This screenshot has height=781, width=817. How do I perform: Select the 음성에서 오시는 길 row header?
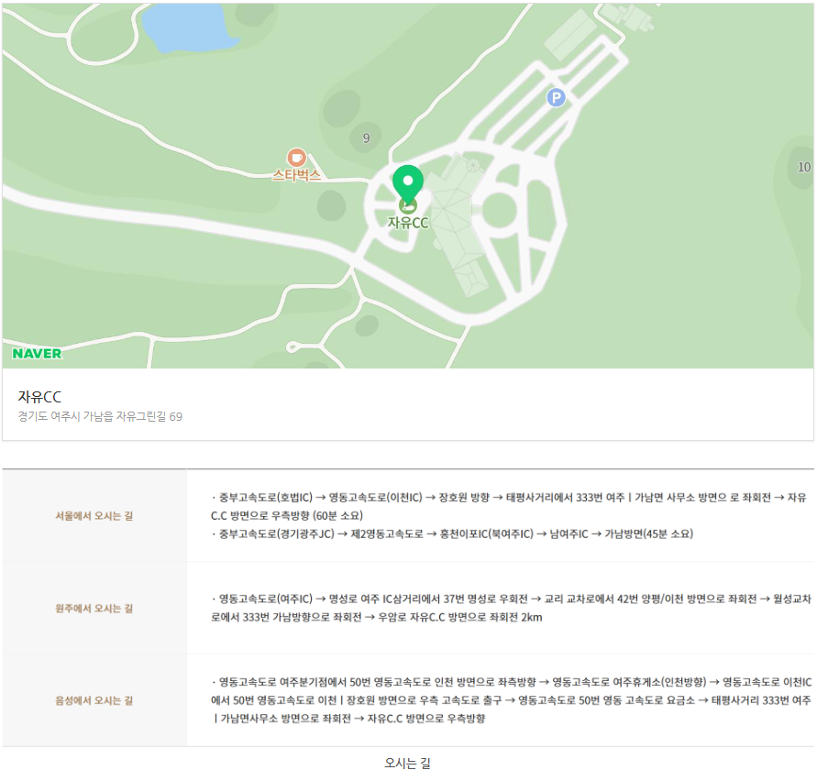coord(94,700)
